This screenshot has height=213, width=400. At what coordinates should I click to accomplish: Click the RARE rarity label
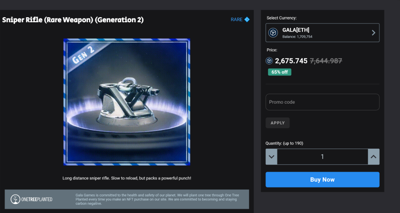[236, 20]
